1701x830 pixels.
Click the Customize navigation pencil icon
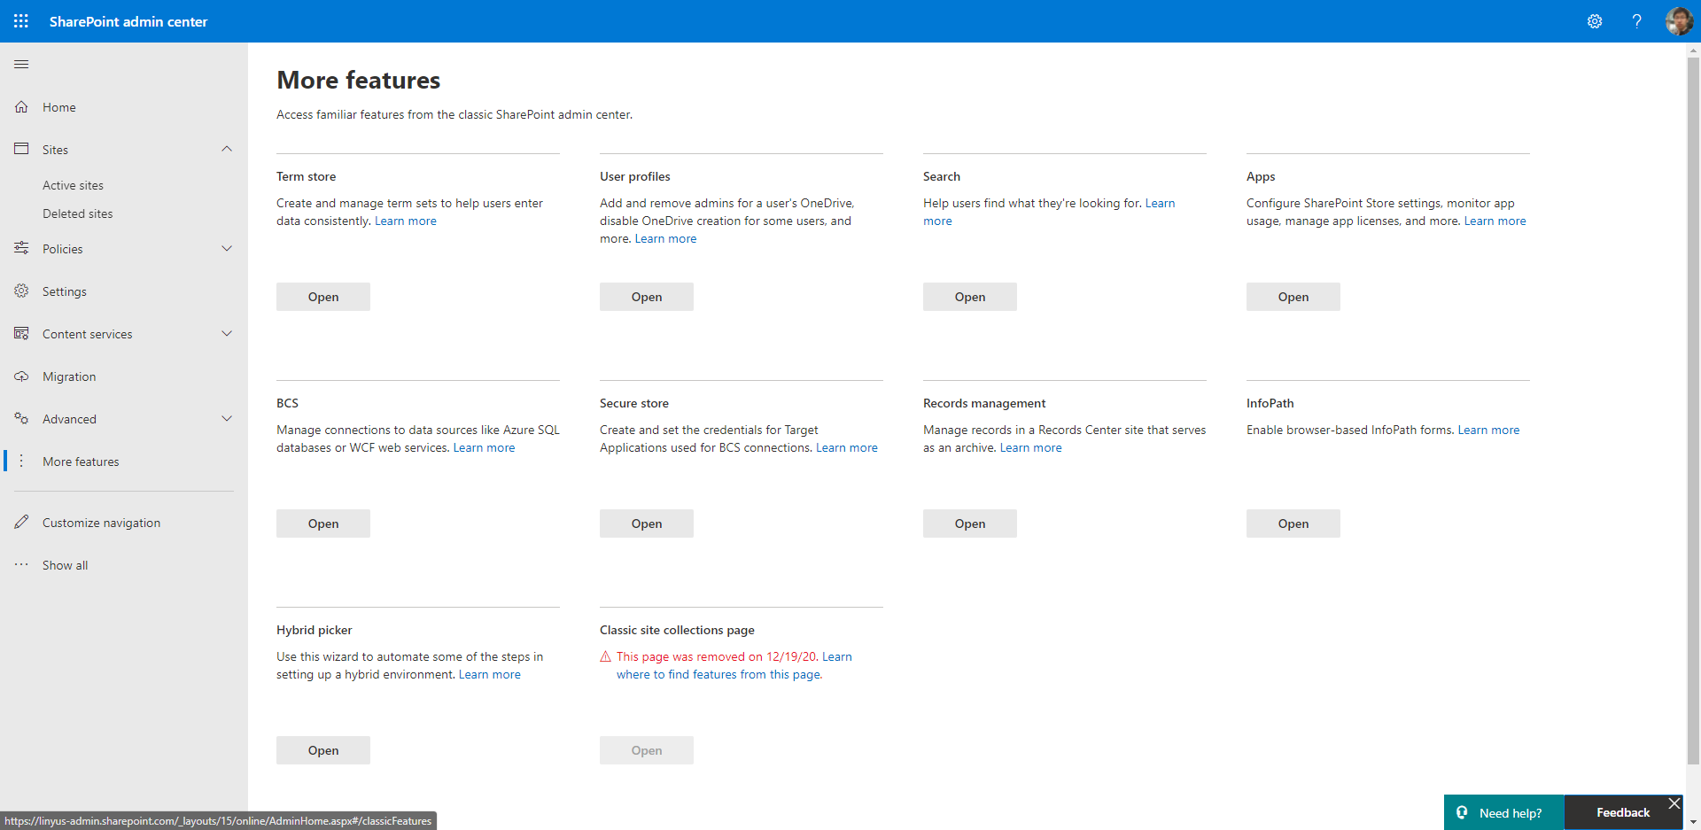[x=21, y=522]
